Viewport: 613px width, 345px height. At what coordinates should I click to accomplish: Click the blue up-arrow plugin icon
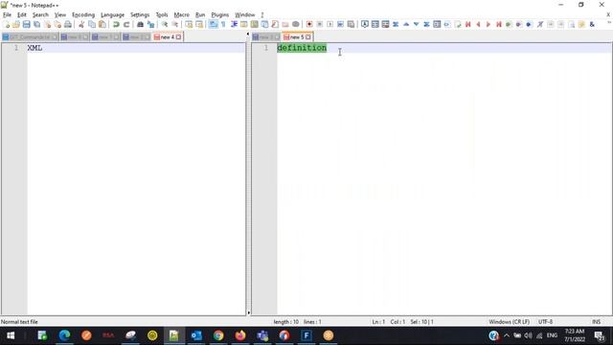(406, 24)
